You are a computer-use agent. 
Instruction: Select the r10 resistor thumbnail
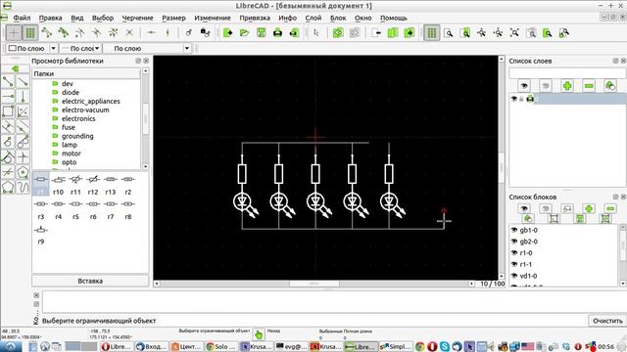pyautogui.click(x=59, y=185)
